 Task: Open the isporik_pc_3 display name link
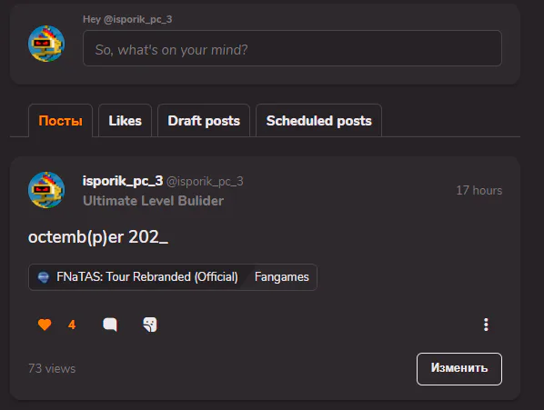(123, 181)
